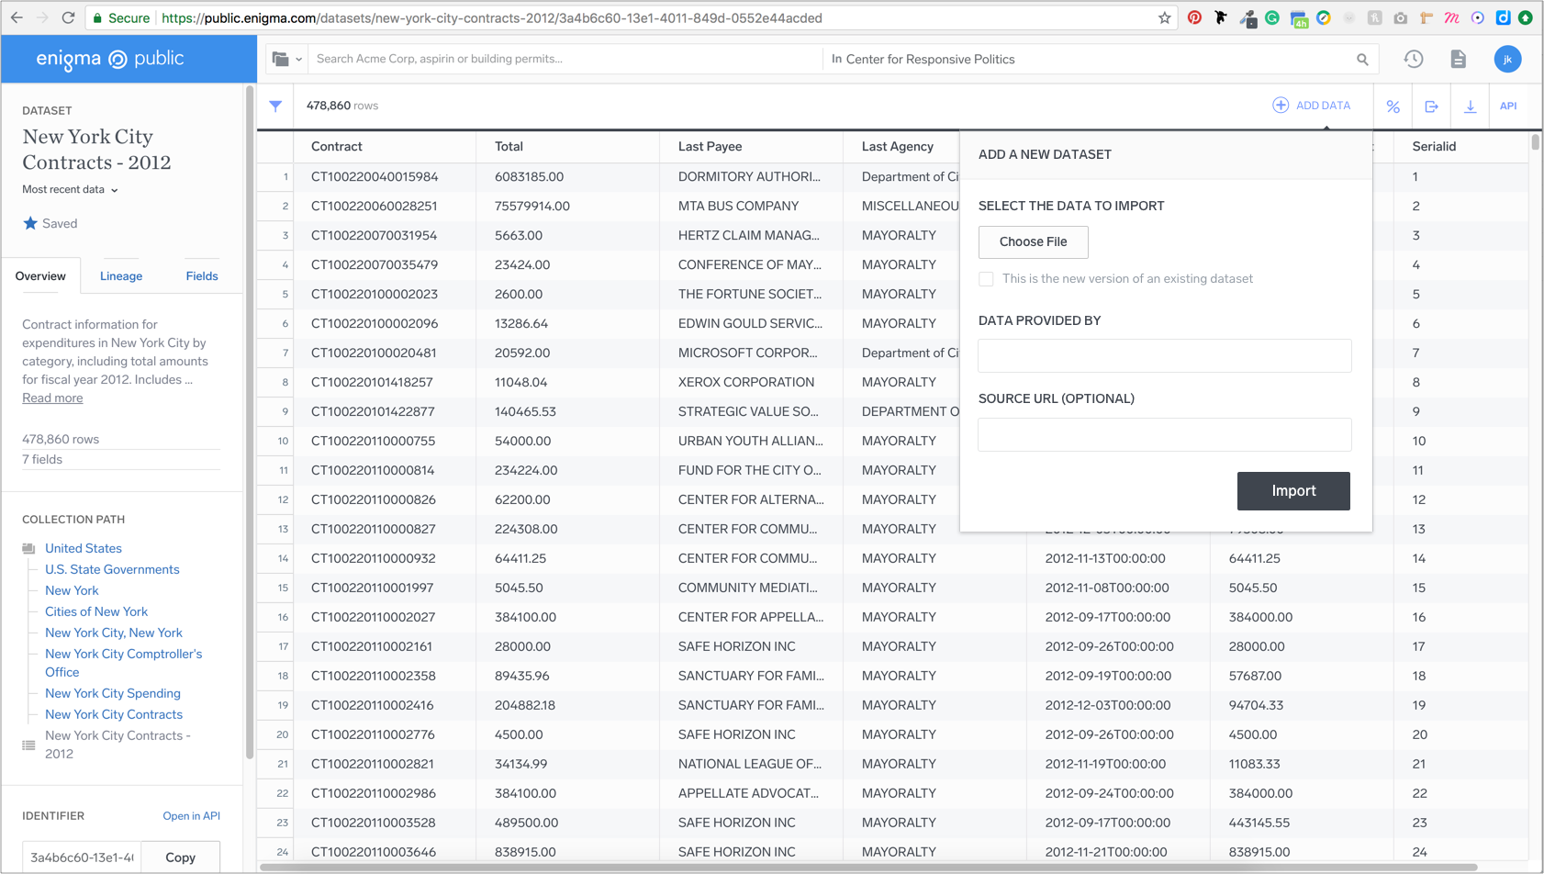
Task: Open the filter funnel icon
Action: 275,106
